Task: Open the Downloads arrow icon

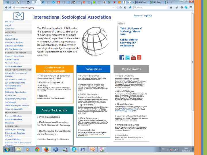Action: pyautogui.click(x=130, y=7)
